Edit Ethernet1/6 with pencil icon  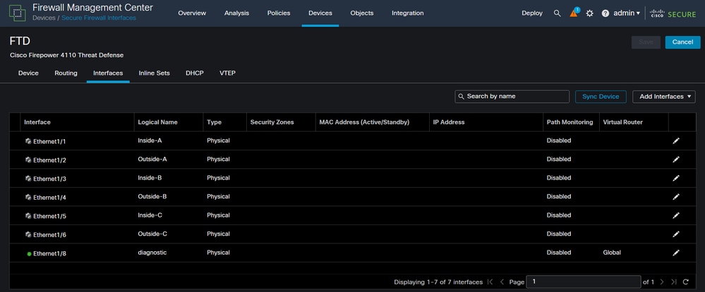(676, 234)
